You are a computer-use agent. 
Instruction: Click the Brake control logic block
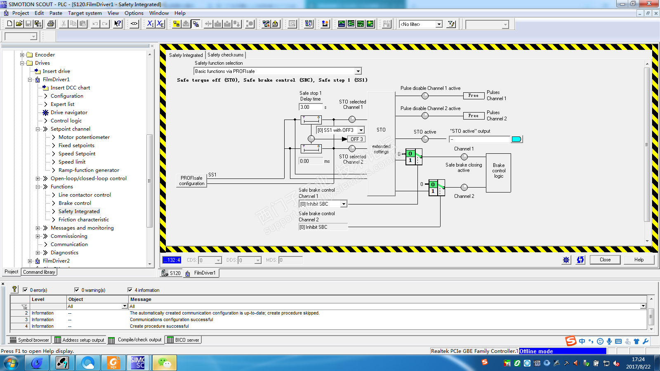click(499, 173)
